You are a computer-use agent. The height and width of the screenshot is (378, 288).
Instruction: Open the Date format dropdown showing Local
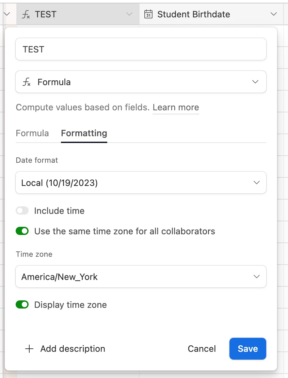[x=141, y=183]
